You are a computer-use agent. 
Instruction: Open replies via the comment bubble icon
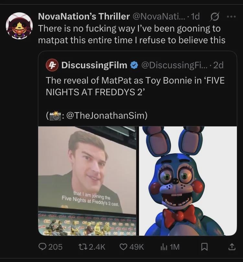43,247
